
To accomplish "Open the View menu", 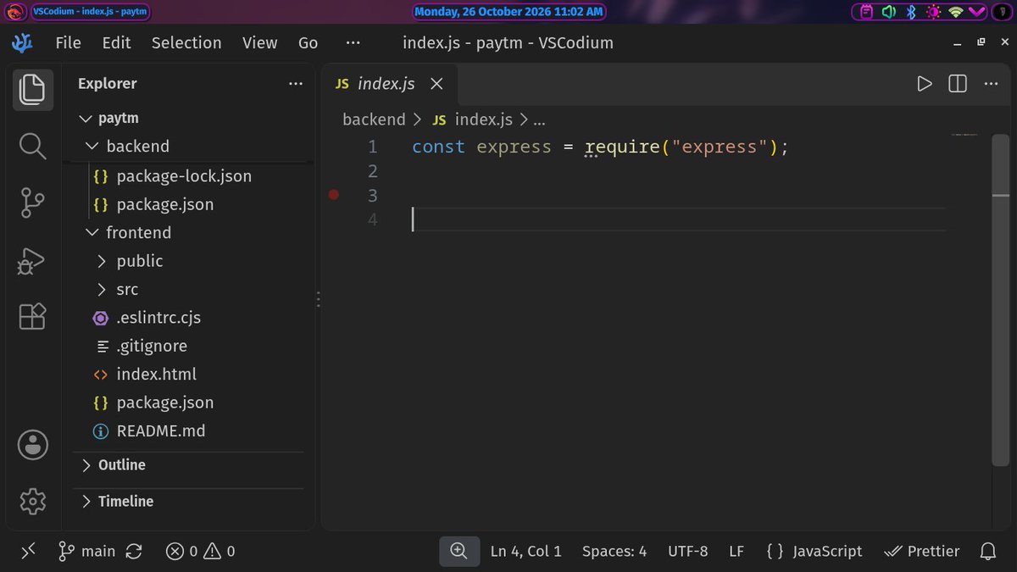I will pos(259,42).
